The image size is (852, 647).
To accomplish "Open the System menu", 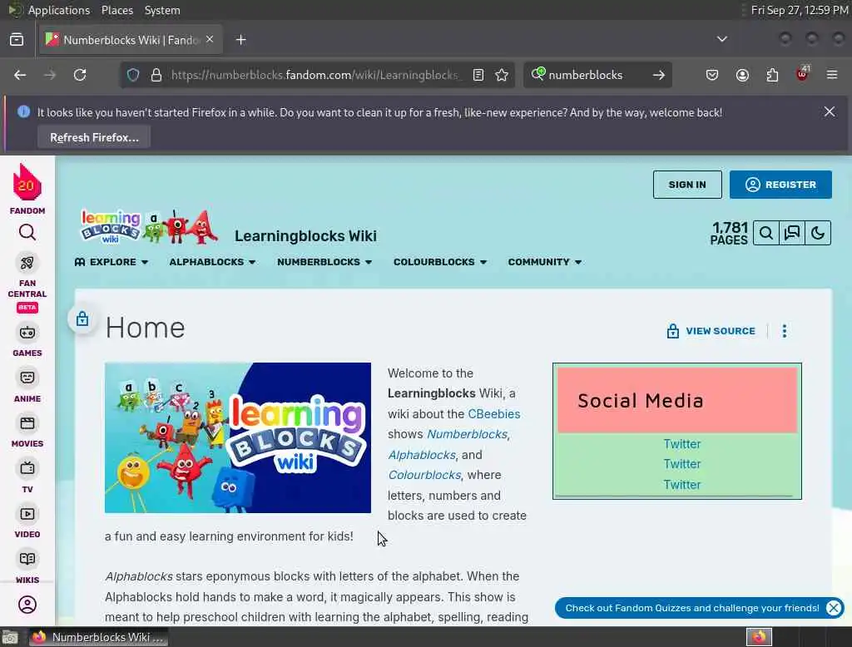I will click(x=162, y=10).
